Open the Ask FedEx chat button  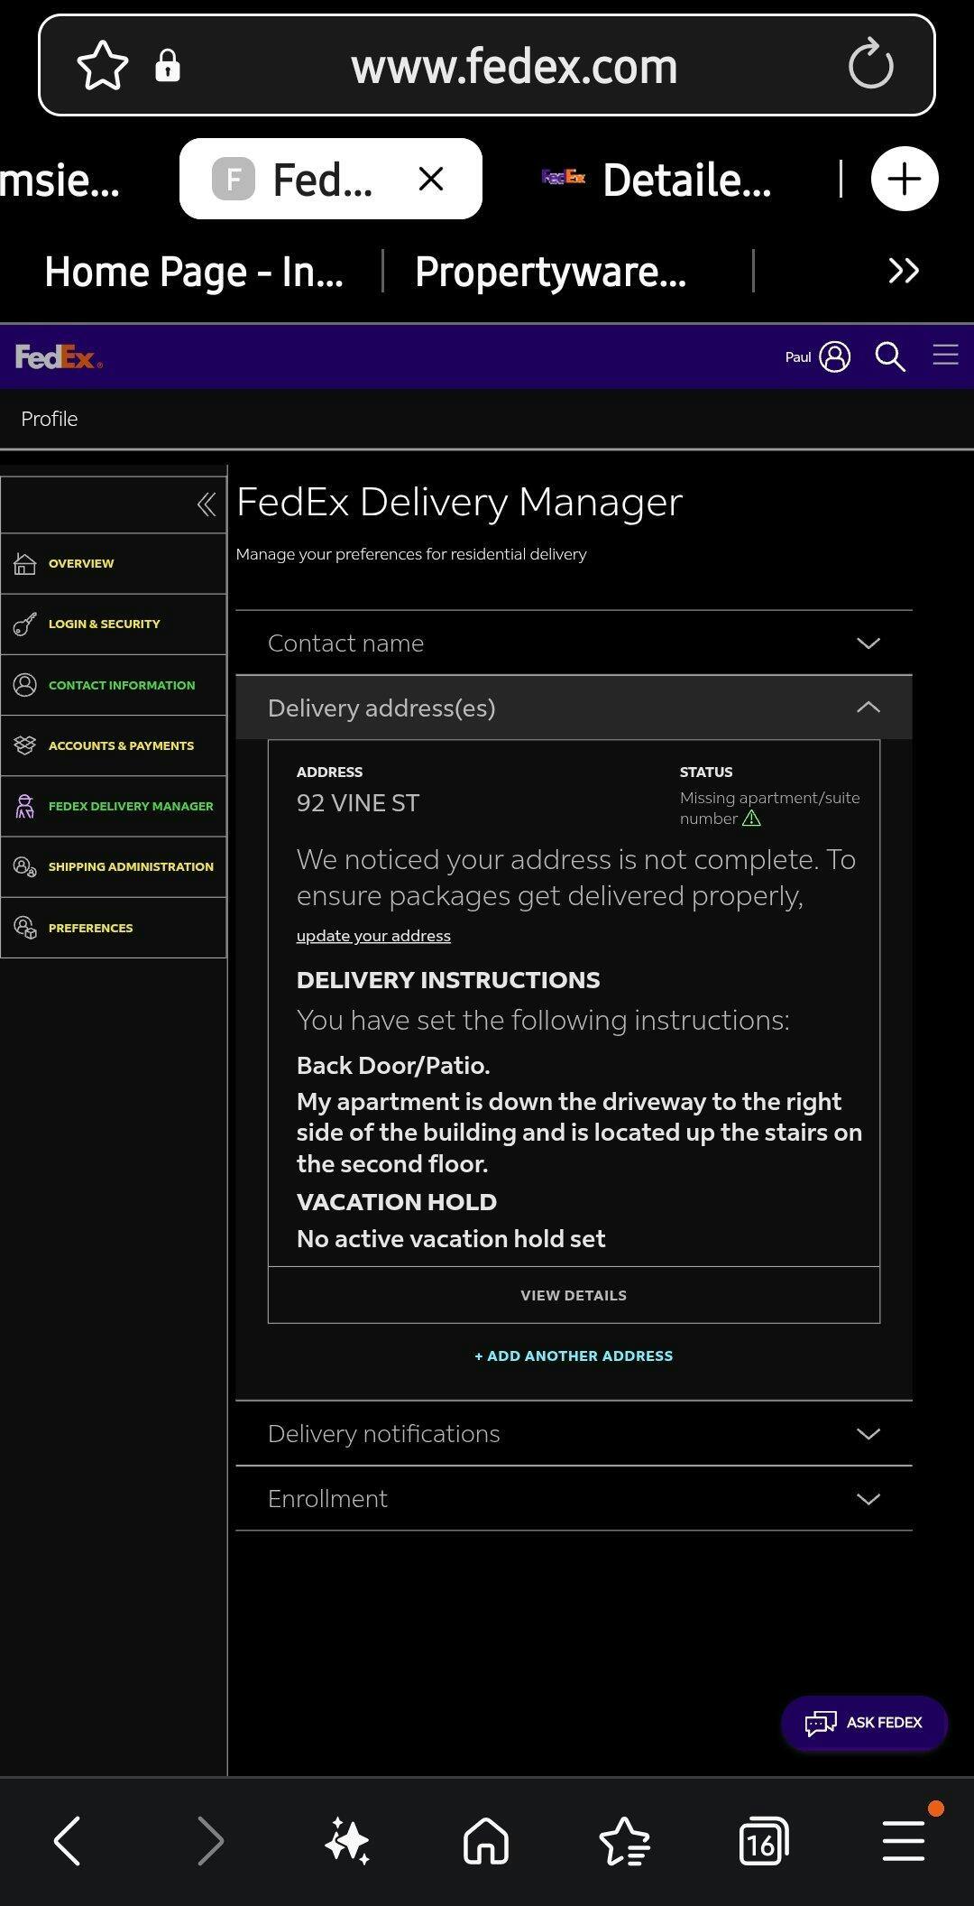pos(863,1723)
